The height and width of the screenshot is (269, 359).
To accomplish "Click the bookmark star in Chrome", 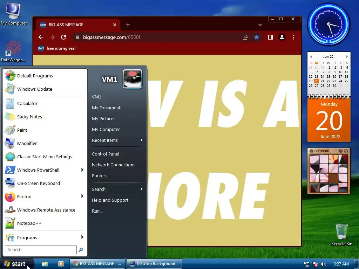I will (256, 37).
